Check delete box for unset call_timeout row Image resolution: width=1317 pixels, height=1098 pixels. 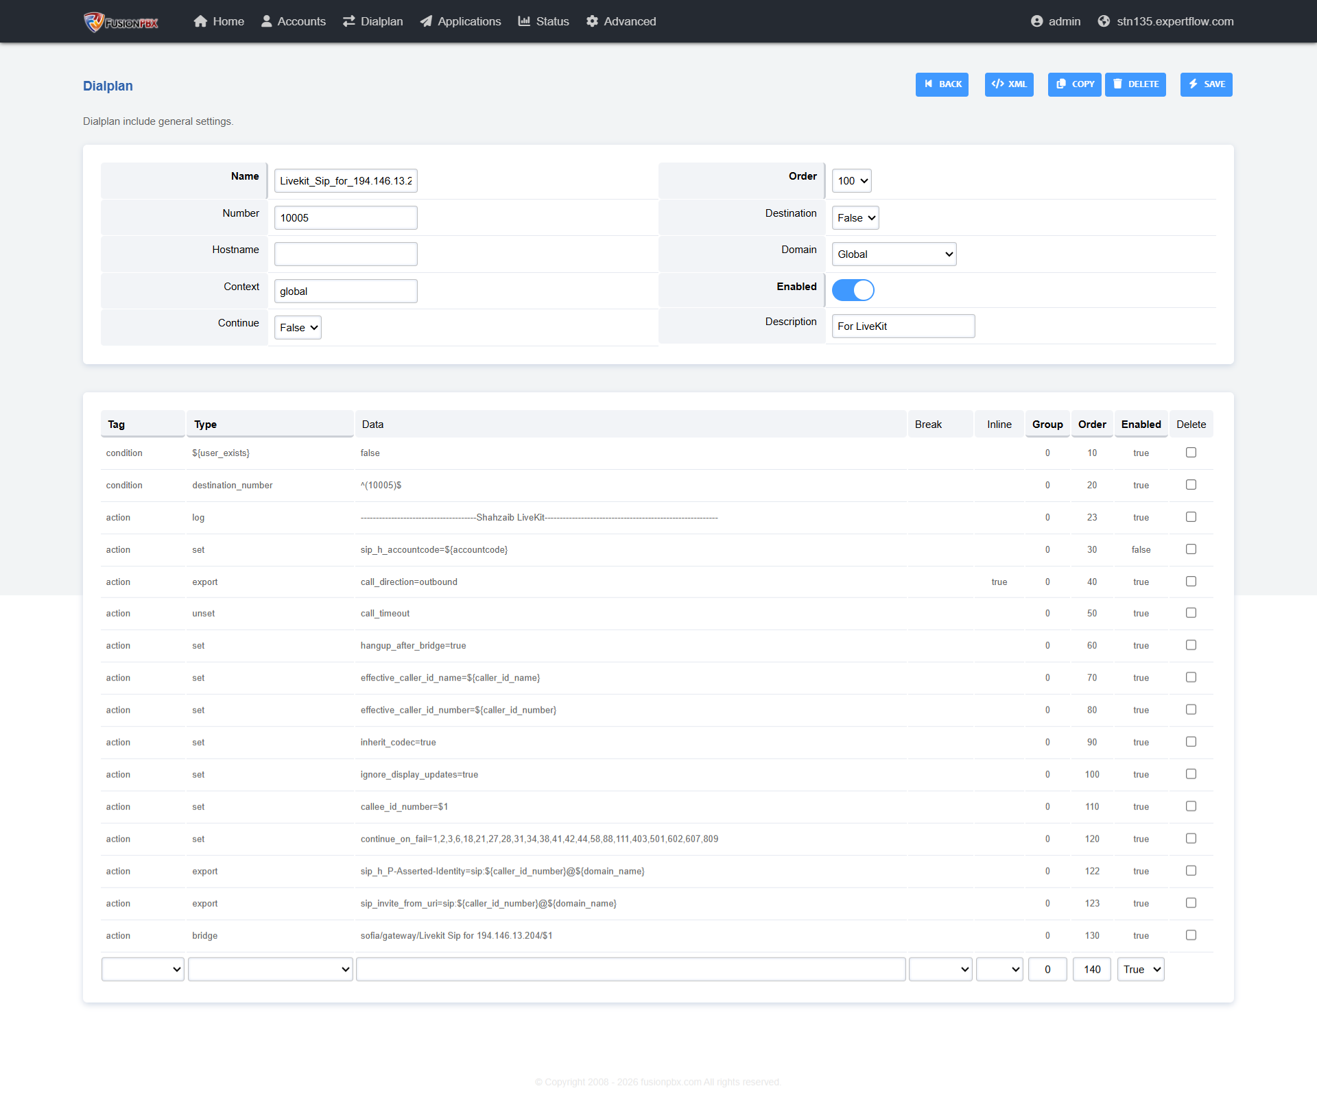1191,613
